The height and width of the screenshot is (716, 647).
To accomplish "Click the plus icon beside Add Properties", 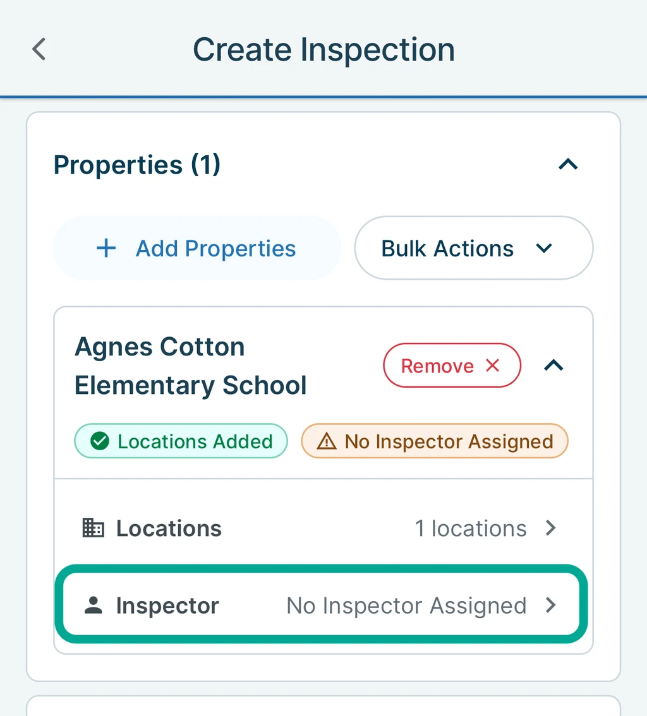I will click(106, 248).
